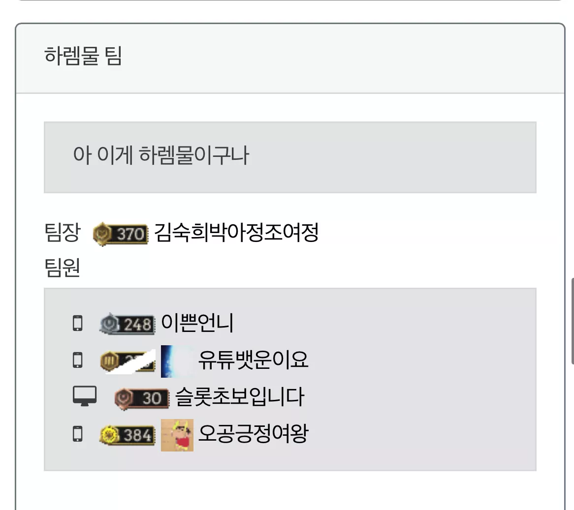Click the 하렘물 팀 panel header
The image size is (574, 510).
290,59
